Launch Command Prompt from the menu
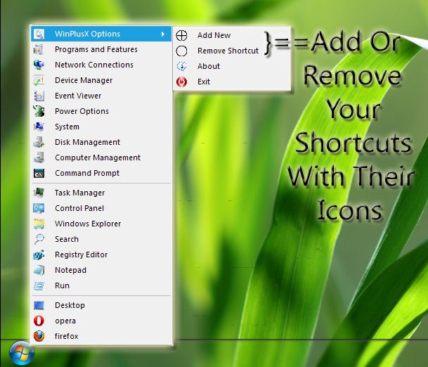Screen dimensions: 428x367 pyautogui.click(x=87, y=173)
